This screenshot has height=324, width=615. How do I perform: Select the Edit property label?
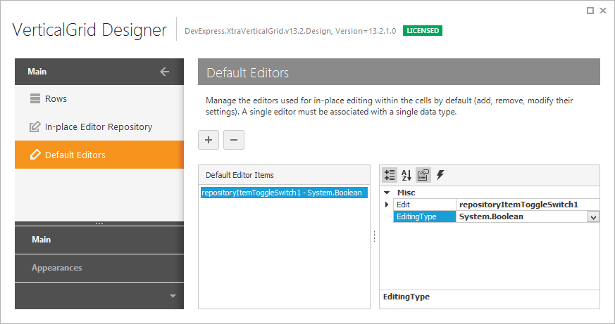[x=425, y=205]
